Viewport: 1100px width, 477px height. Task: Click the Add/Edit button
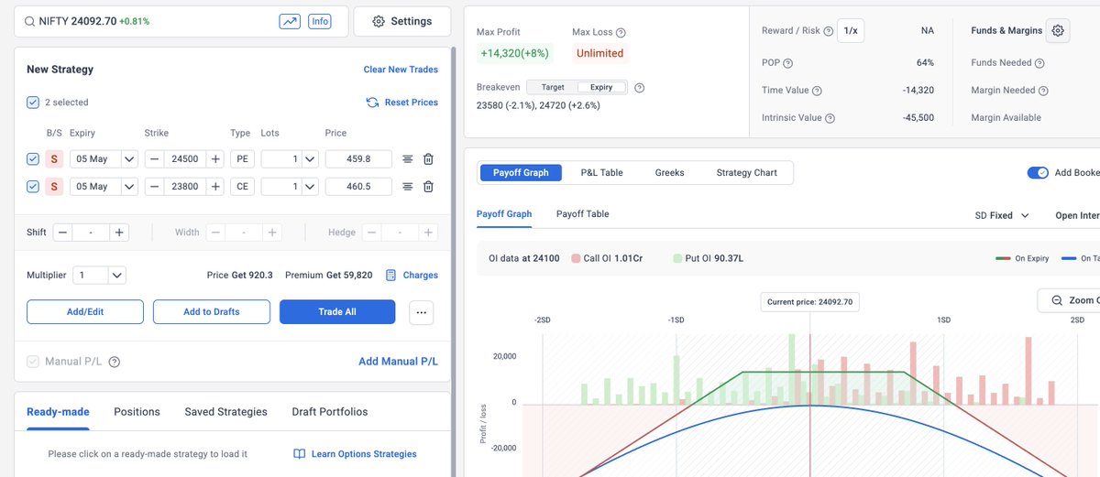click(85, 312)
